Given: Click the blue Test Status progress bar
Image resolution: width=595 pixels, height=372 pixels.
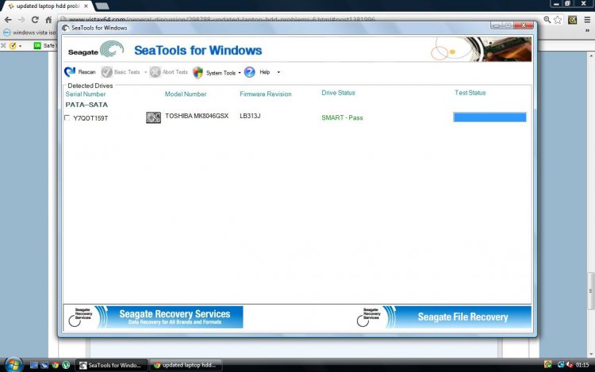Looking at the screenshot, I should coord(490,117).
